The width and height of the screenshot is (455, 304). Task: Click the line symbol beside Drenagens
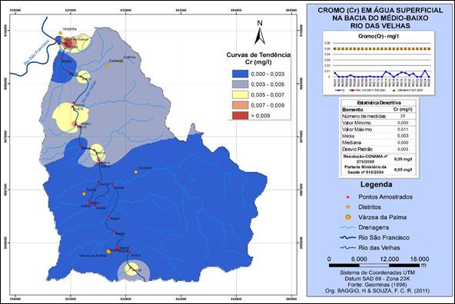coord(348,227)
